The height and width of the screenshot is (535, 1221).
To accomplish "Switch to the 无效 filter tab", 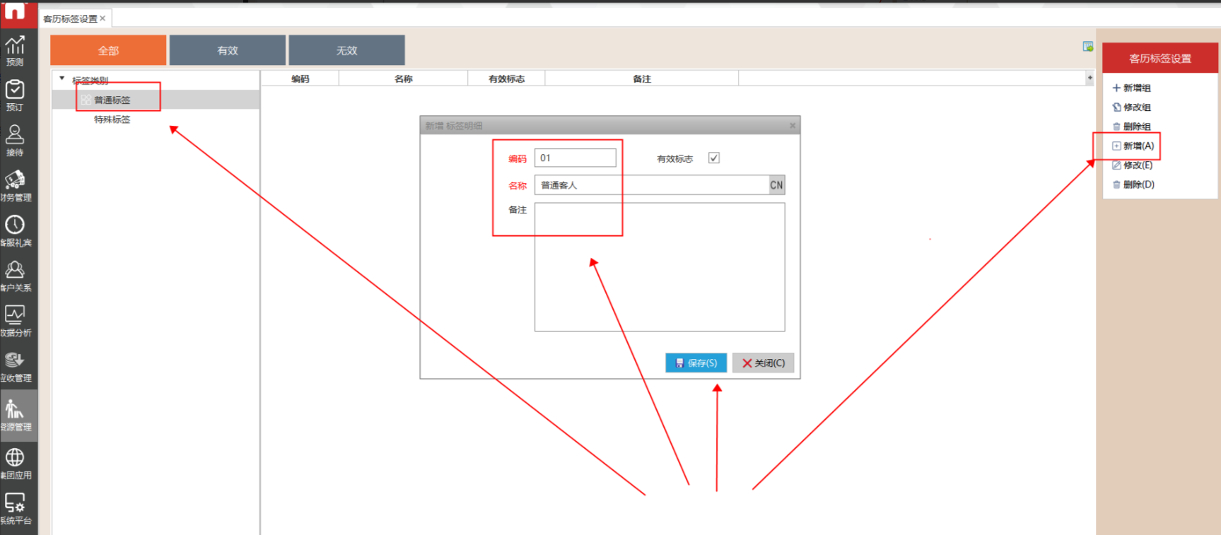I will tap(346, 50).
